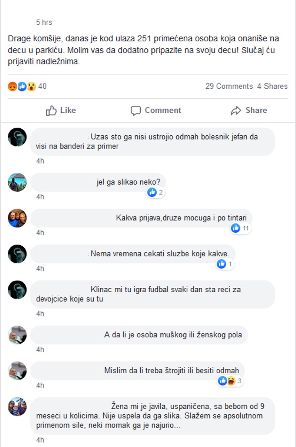This screenshot has height=447, width=296.
Task: Click the Like thumbs-up button on the post
Action: click(61, 111)
